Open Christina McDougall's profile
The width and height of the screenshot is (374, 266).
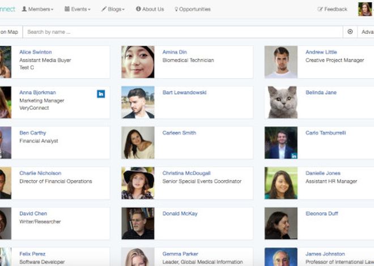(186, 173)
